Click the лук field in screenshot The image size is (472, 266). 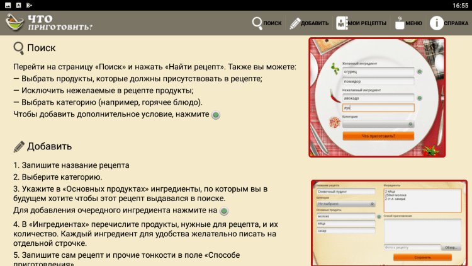point(378,108)
